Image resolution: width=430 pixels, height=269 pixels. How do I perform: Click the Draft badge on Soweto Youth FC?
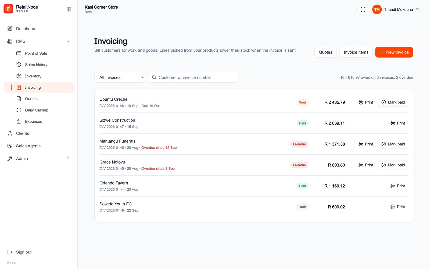302,207
